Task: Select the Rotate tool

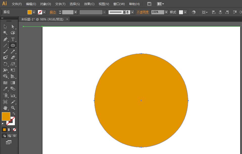Action: point(5,64)
